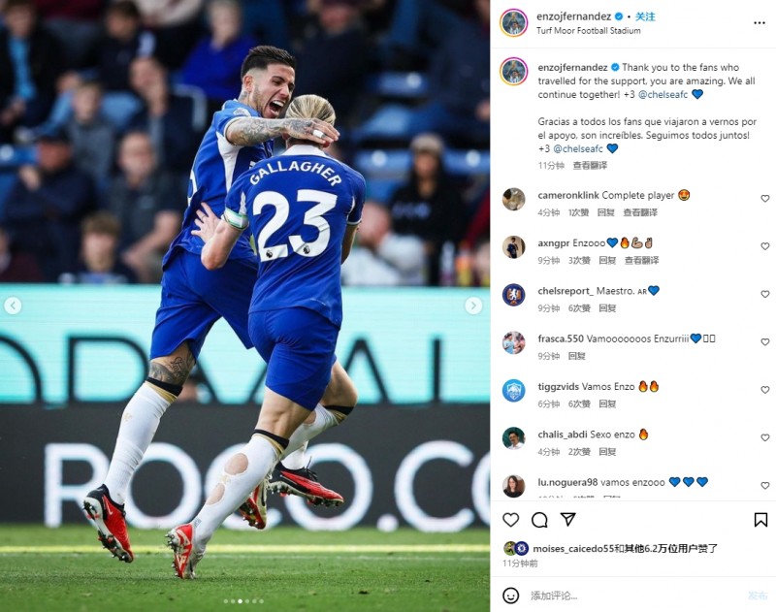This screenshot has width=776, height=612.
Task: Save post with bookmark icon
Action: [x=760, y=520]
